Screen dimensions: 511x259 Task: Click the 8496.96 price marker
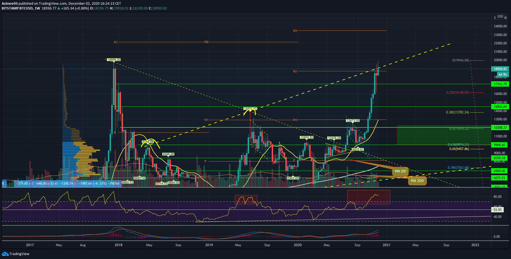(168, 154)
